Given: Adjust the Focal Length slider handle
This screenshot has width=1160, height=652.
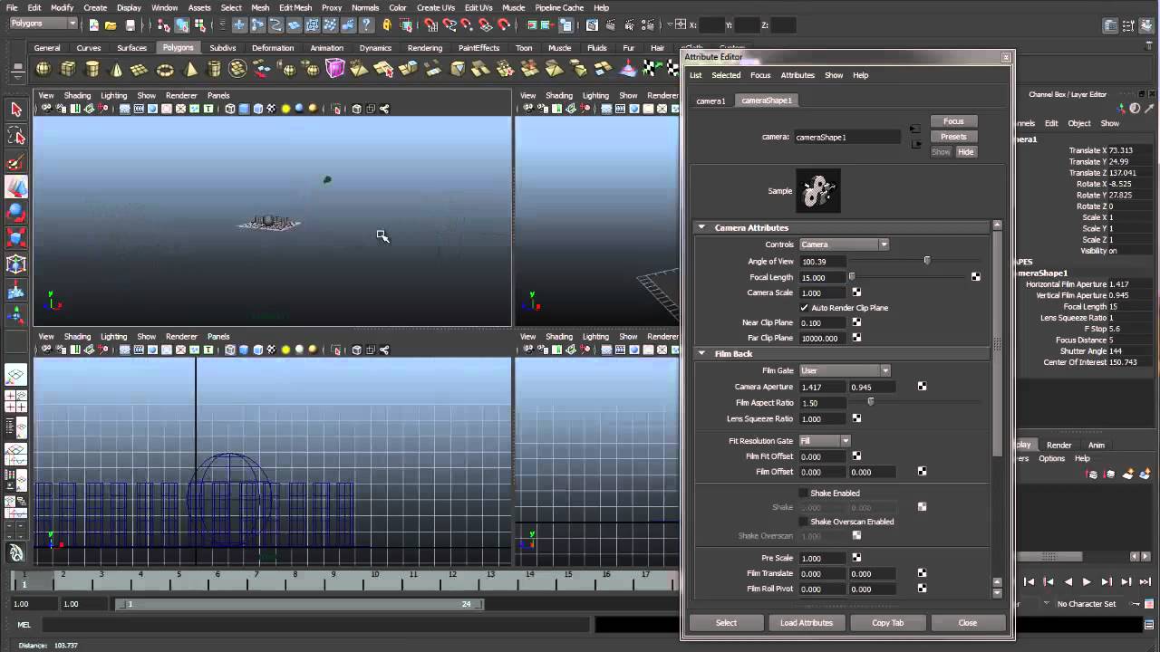Looking at the screenshot, I should [851, 277].
